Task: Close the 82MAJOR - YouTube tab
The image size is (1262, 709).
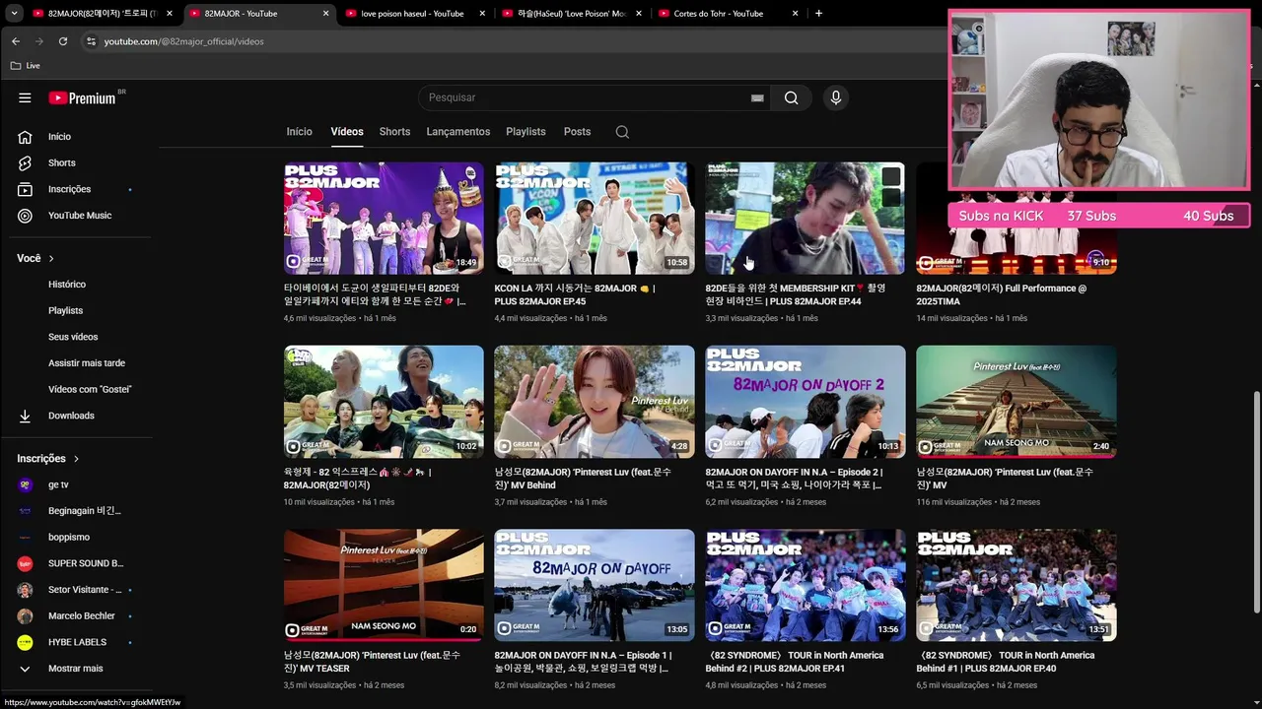Action: tap(325, 14)
